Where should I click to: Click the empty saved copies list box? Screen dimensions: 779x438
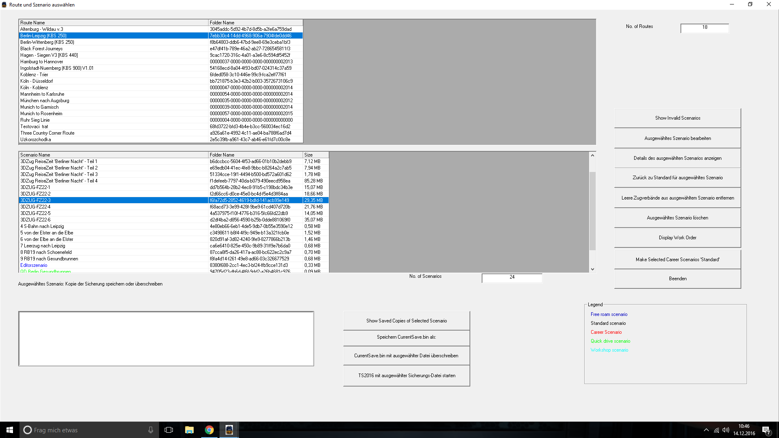166,339
